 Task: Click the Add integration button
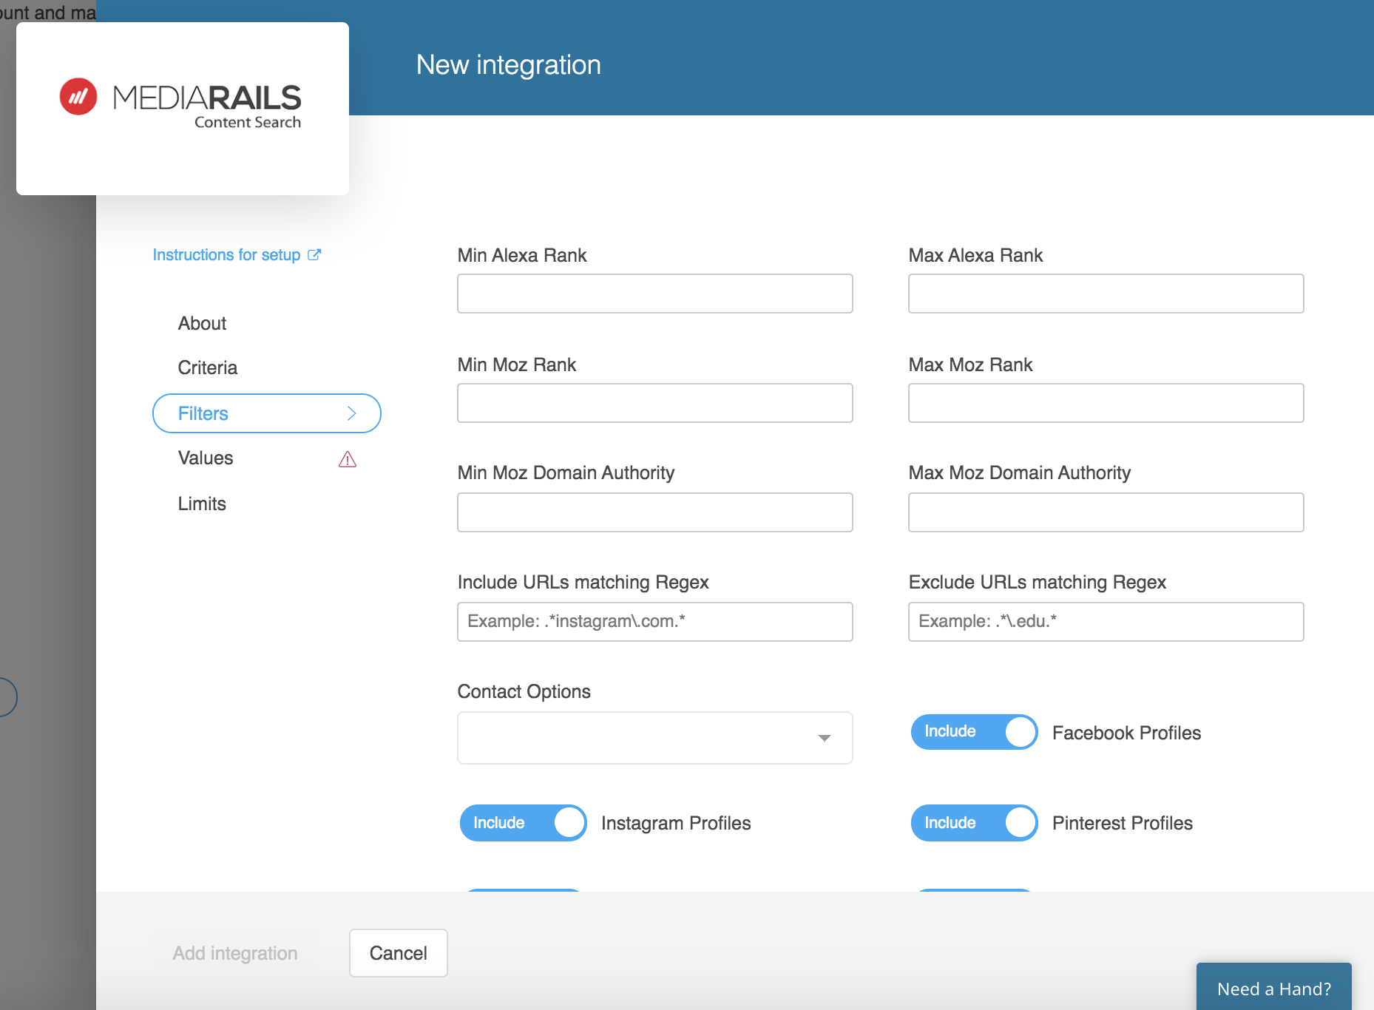(x=235, y=953)
